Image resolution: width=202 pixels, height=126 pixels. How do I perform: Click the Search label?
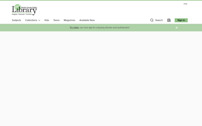click(x=159, y=20)
